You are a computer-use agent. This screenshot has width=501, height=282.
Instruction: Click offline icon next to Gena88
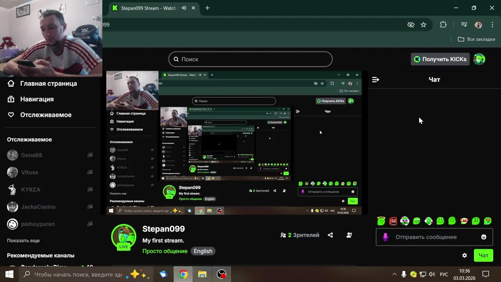[x=90, y=155]
